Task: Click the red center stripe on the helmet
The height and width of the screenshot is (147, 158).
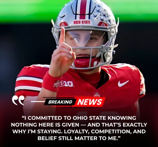Action: click(x=83, y=9)
